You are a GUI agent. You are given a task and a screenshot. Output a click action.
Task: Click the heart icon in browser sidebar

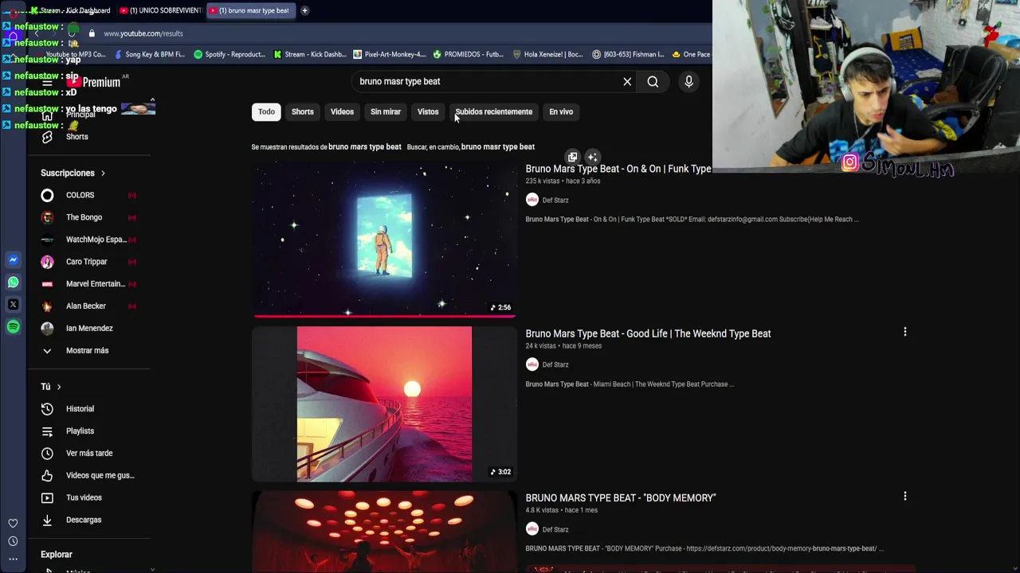pyautogui.click(x=13, y=524)
